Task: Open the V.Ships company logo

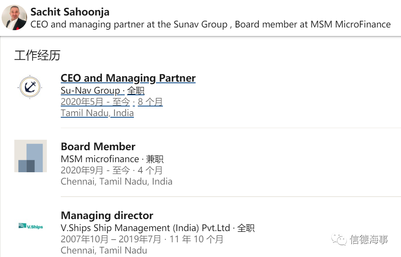Action: (31, 226)
